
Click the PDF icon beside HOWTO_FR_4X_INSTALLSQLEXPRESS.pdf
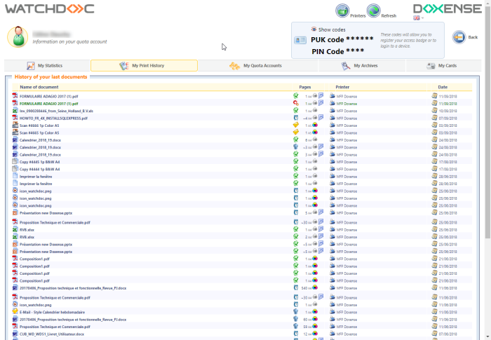15,118
